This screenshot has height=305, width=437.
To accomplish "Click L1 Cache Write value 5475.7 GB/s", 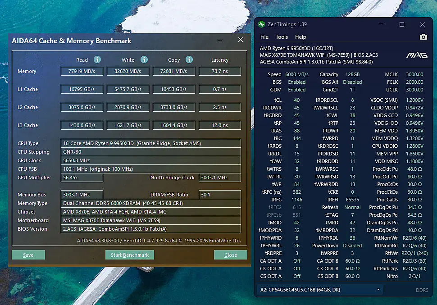I will [128, 89].
